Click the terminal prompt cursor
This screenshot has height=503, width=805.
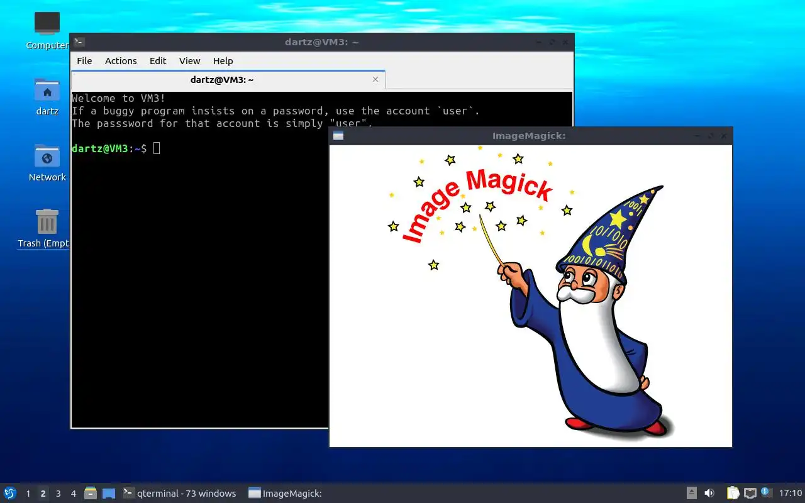point(157,148)
